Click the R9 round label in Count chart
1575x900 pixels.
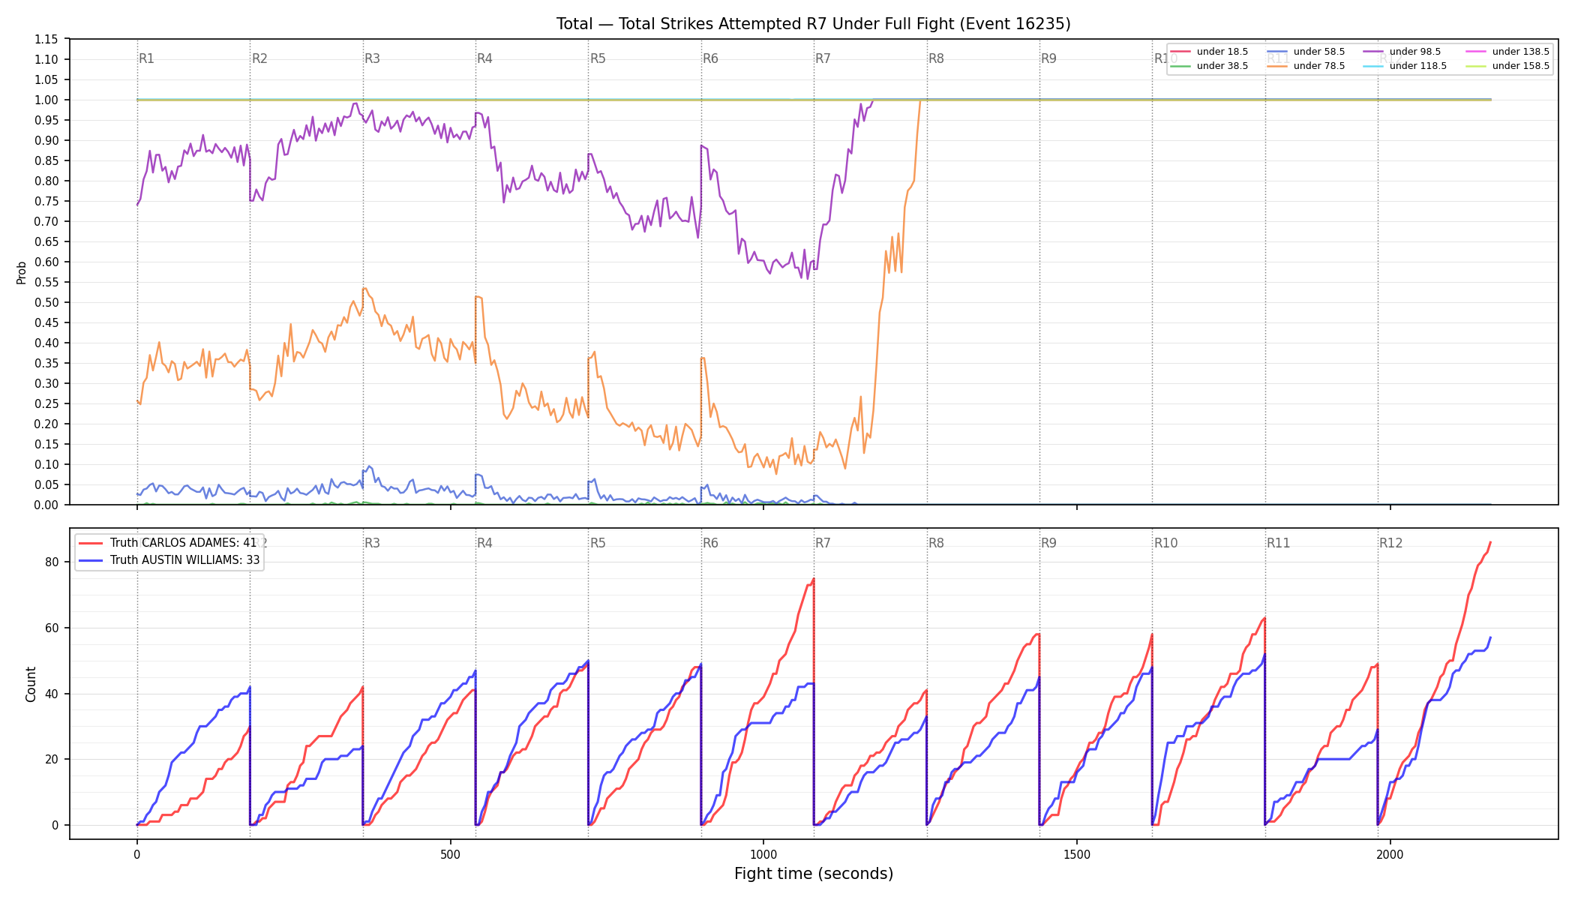[1048, 543]
